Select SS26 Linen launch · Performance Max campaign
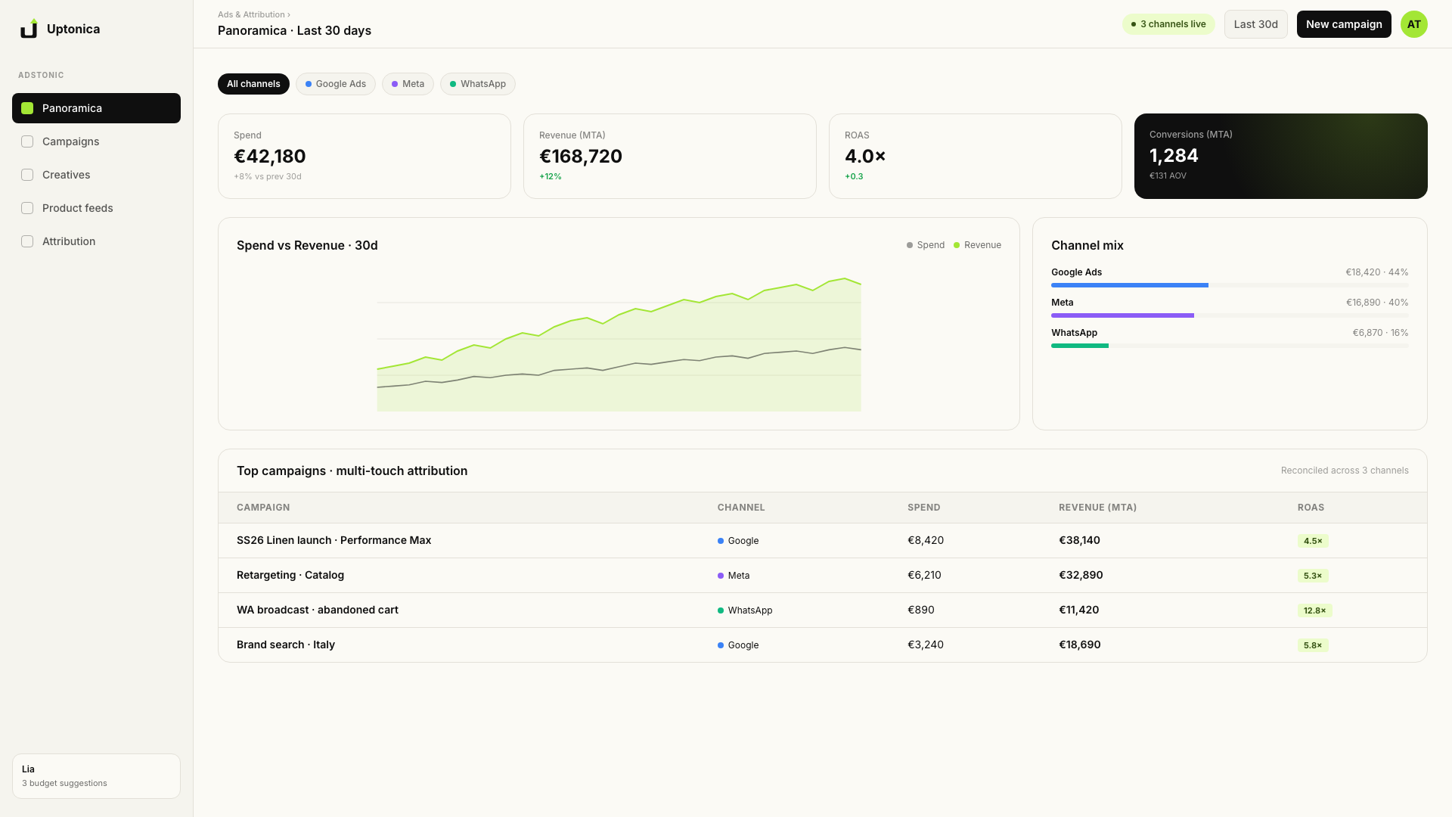The height and width of the screenshot is (817, 1452). click(x=823, y=541)
